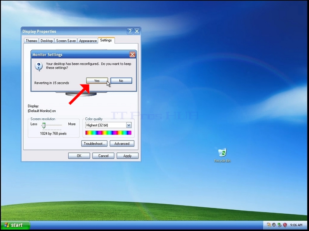
Task: Expand the Color quality dropdown
Action: 129,125
